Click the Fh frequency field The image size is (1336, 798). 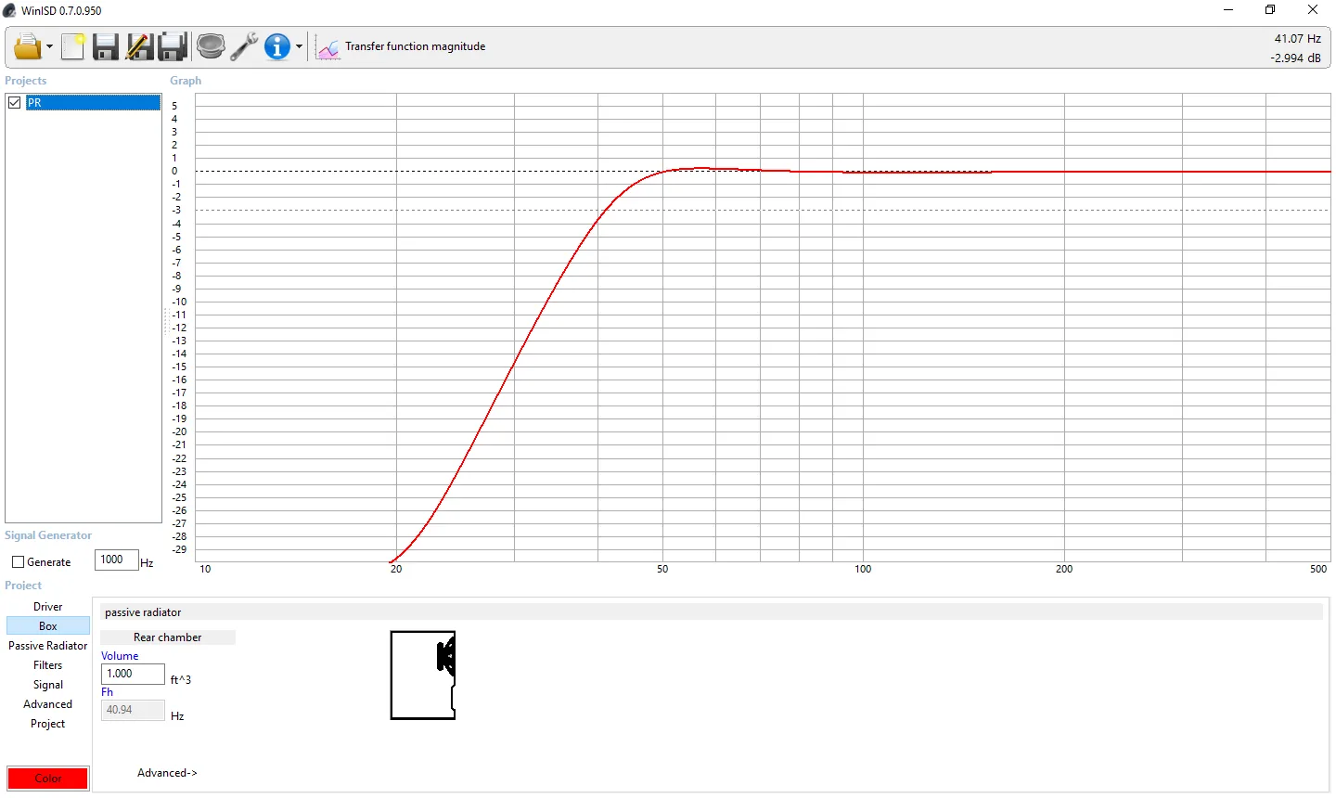133,710
